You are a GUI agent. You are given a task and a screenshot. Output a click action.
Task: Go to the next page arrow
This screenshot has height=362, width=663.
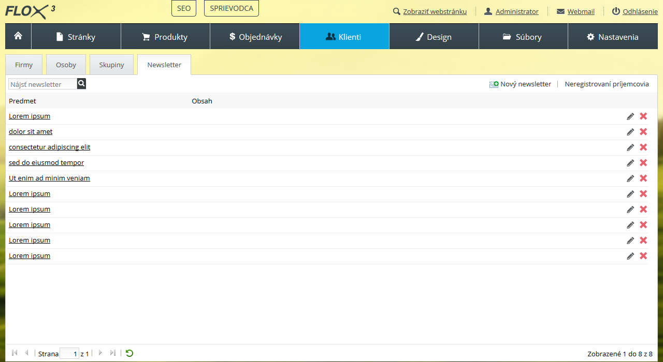100,353
